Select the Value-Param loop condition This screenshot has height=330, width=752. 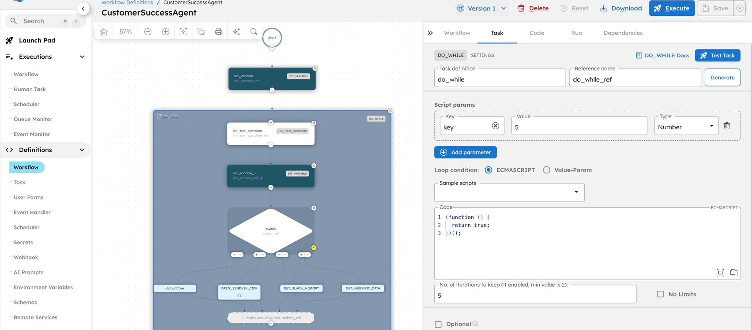(x=546, y=170)
